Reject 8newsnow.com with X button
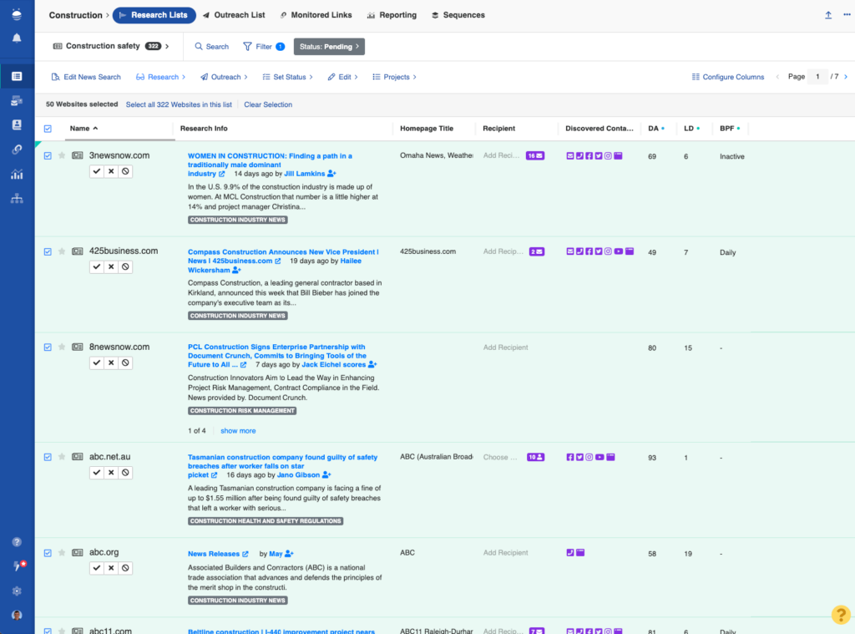 [x=111, y=363]
